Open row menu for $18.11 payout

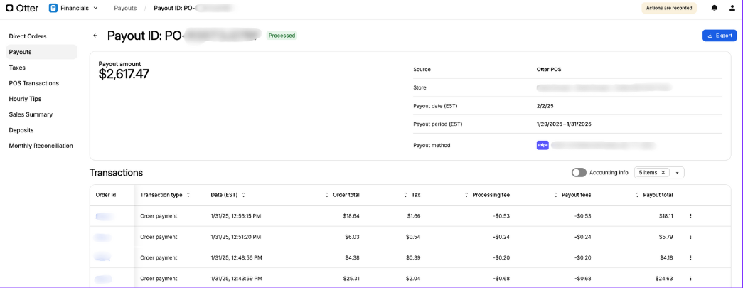tap(690, 215)
